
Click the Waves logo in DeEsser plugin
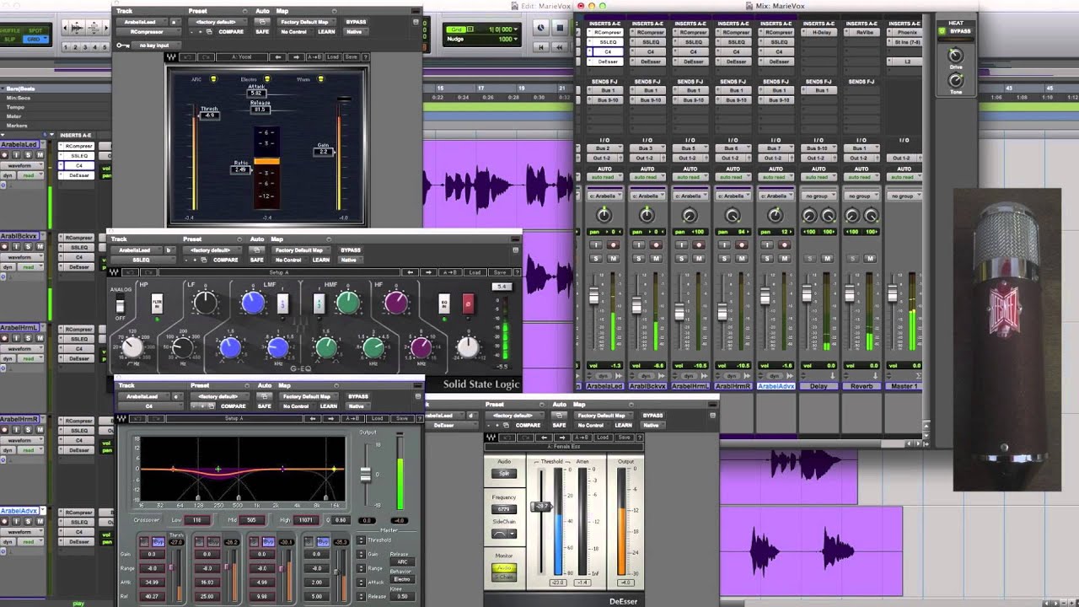[x=491, y=438]
